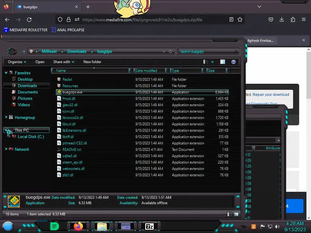311x233 pixels.
Task: Expand Network tree node
Action: pyautogui.click(x=6, y=149)
